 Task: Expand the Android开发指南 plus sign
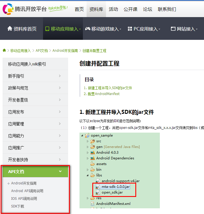click(9, 184)
